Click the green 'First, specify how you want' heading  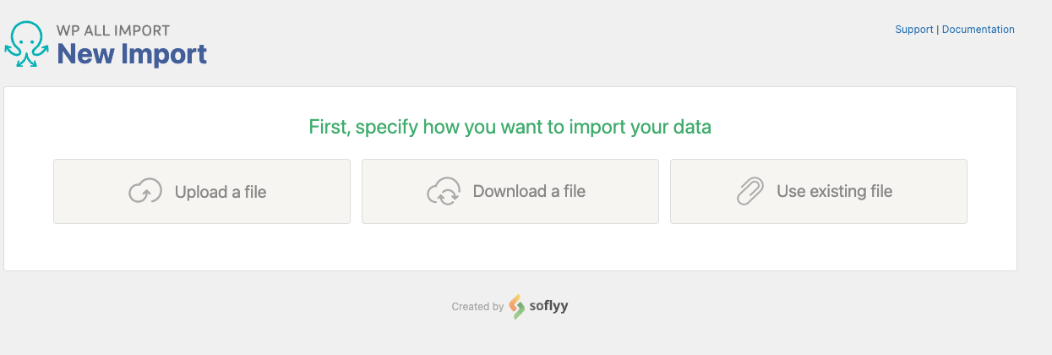coord(510,128)
